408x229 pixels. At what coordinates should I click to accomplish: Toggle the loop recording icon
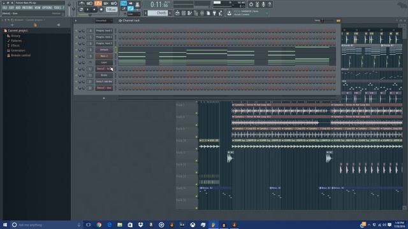pos(114,3)
